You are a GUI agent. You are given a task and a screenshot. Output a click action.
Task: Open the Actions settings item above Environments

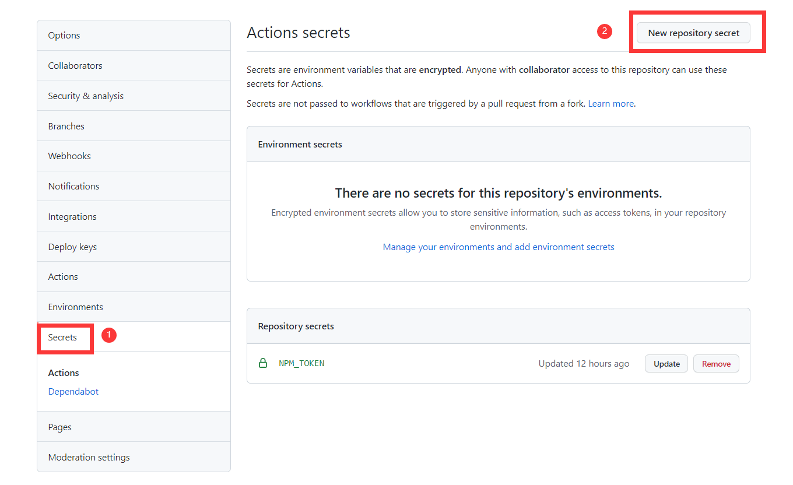pos(134,276)
